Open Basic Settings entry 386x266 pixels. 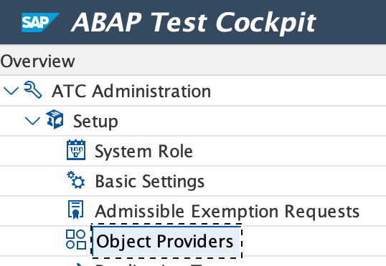pos(150,182)
